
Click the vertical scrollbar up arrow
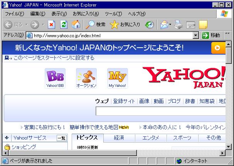tap(228, 44)
